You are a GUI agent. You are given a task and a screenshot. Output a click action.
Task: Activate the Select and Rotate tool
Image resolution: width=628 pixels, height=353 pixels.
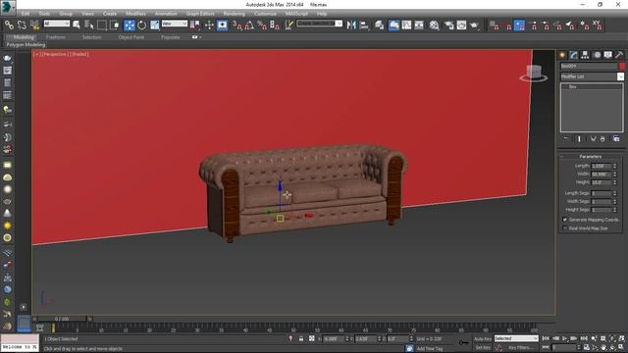(141, 25)
